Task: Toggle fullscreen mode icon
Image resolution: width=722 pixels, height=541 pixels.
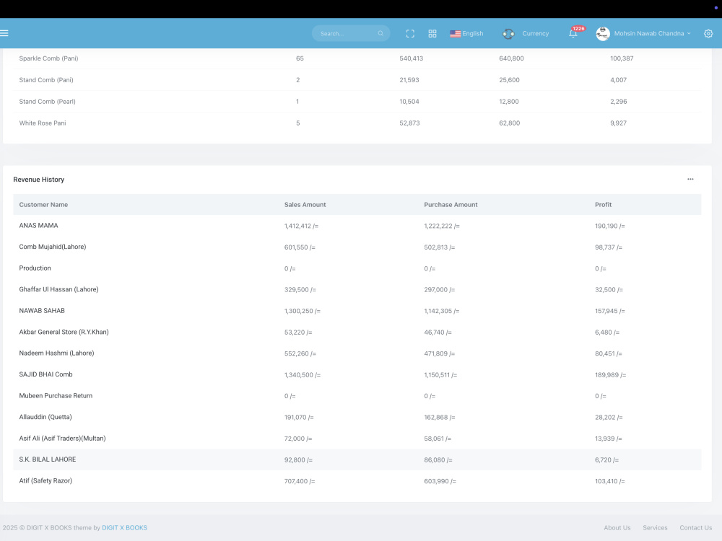Action: (410, 34)
